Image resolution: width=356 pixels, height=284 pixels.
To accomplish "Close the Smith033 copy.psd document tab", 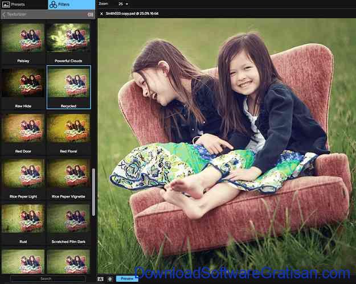I will tap(101, 14).
